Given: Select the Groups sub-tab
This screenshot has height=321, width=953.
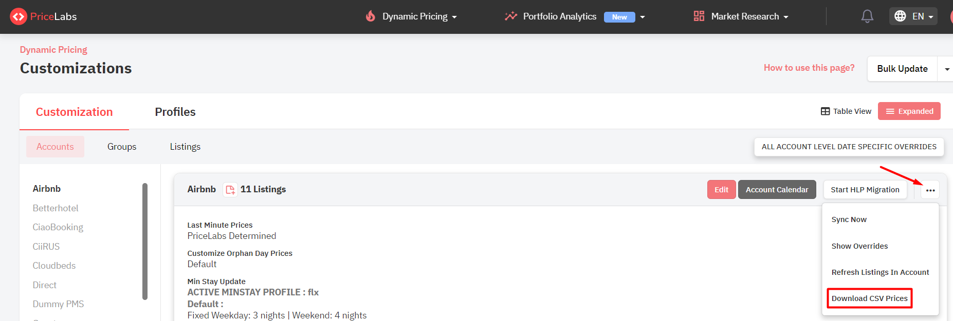Looking at the screenshot, I should [x=122, y=147].
